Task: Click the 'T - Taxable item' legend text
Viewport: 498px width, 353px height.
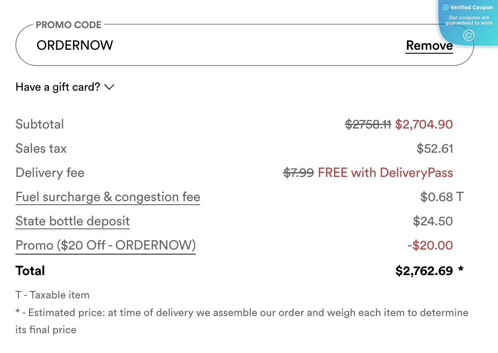Action: click(52, 295)
